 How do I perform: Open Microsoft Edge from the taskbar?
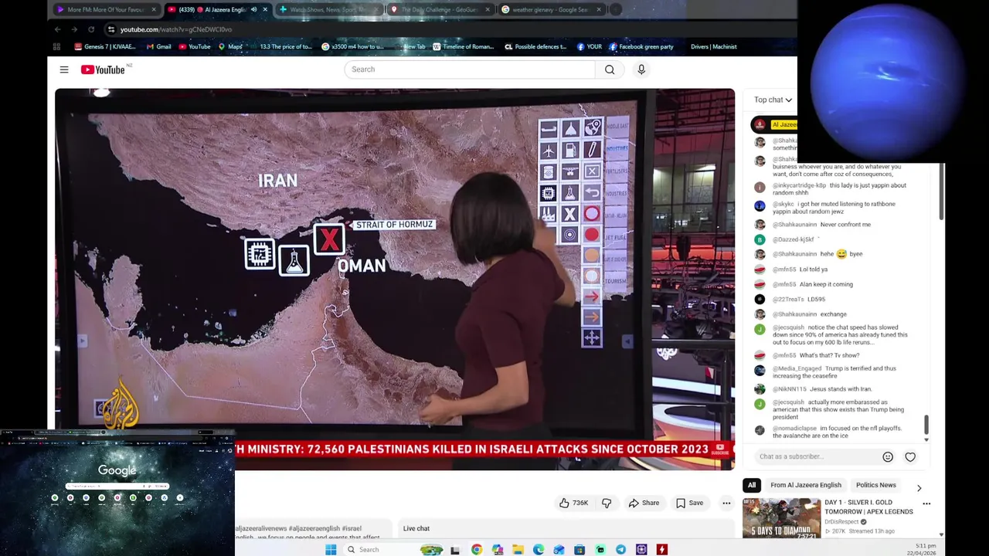(x=539, y=549)
